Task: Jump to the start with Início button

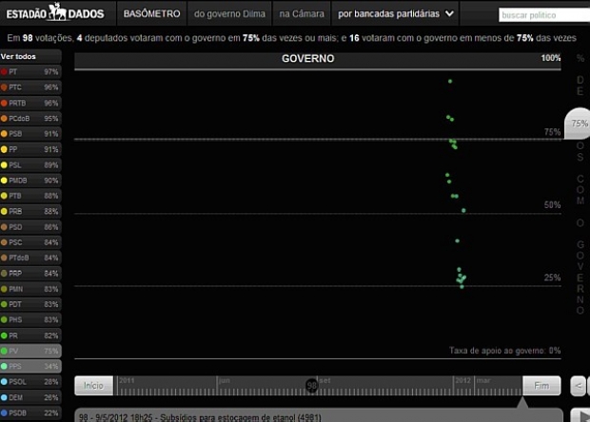Action: click(93, 386)
